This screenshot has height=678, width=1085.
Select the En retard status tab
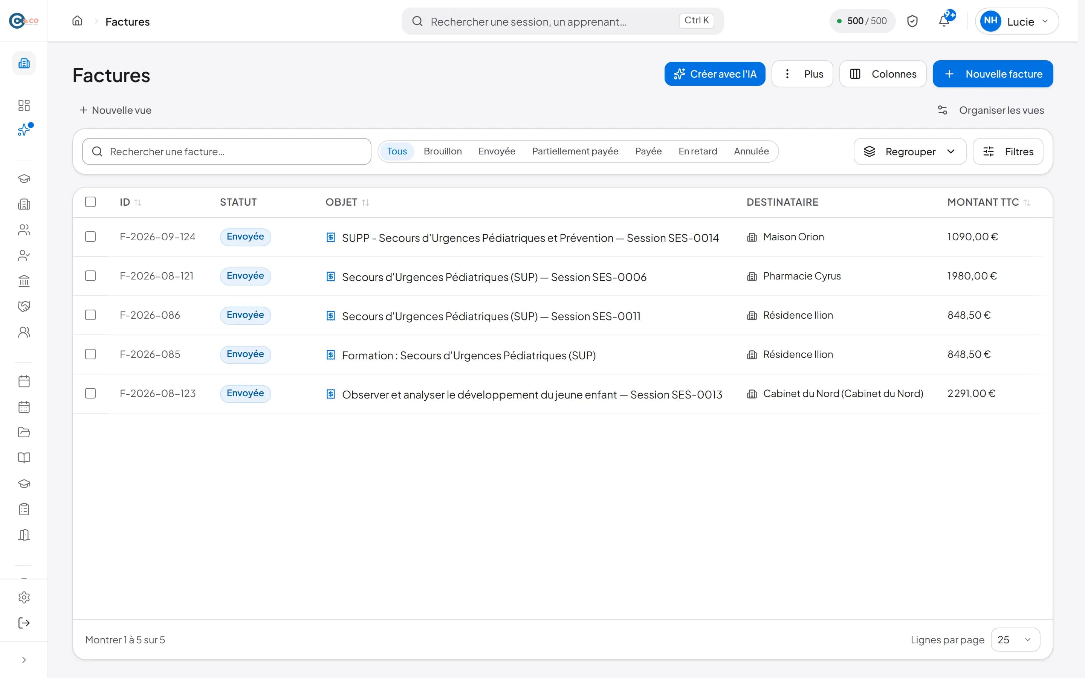coord(698,151)
